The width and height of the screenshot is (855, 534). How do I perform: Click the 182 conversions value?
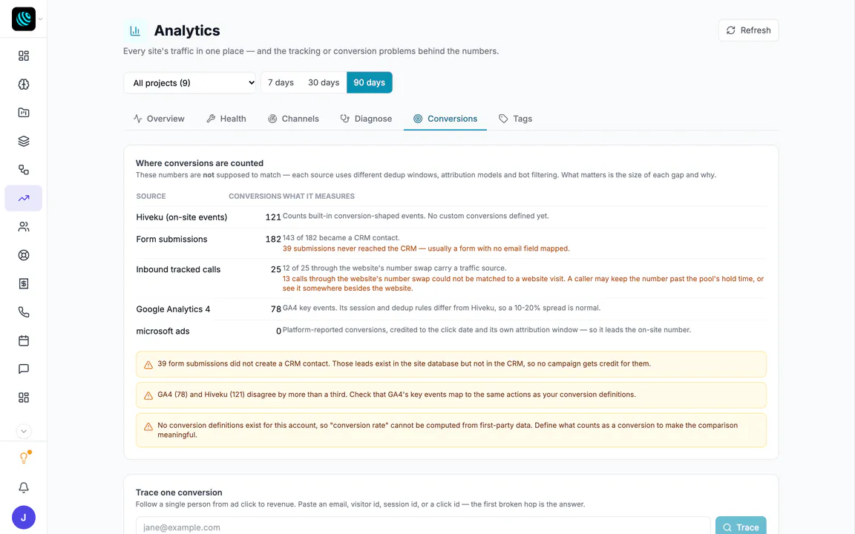tap(273, 240)
